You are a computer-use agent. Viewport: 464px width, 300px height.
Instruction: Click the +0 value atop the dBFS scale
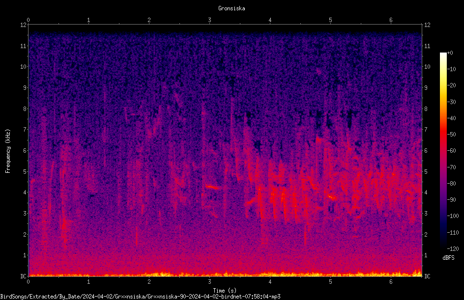click(450, 53)
